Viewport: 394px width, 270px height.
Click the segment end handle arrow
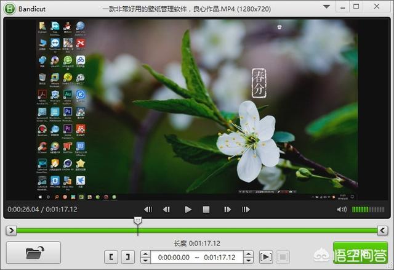383,231
